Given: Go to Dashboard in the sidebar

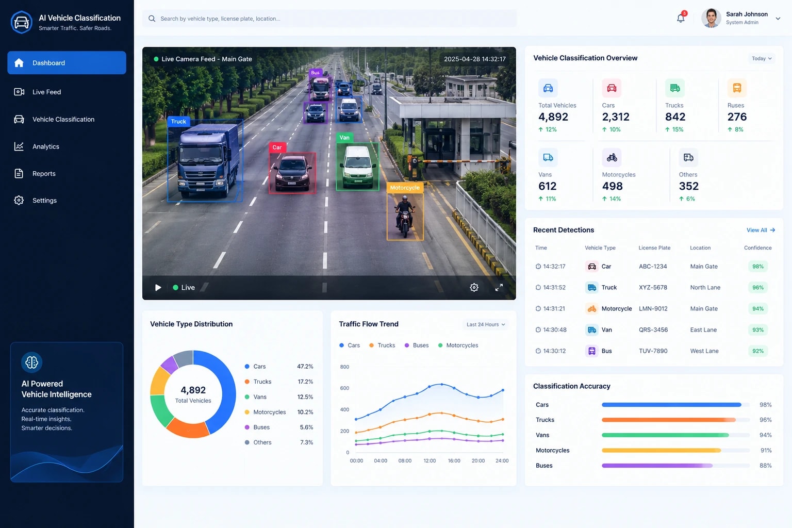Looking at the screenshot, I should 67,62.
